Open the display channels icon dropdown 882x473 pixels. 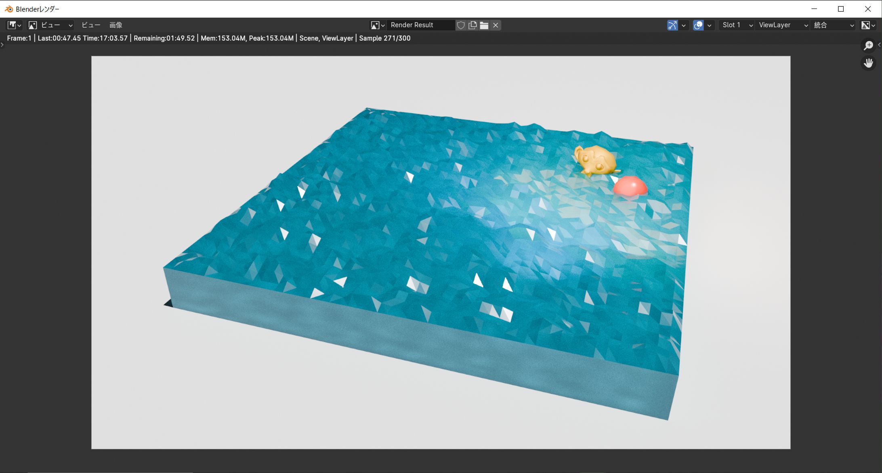coord(868,25)
